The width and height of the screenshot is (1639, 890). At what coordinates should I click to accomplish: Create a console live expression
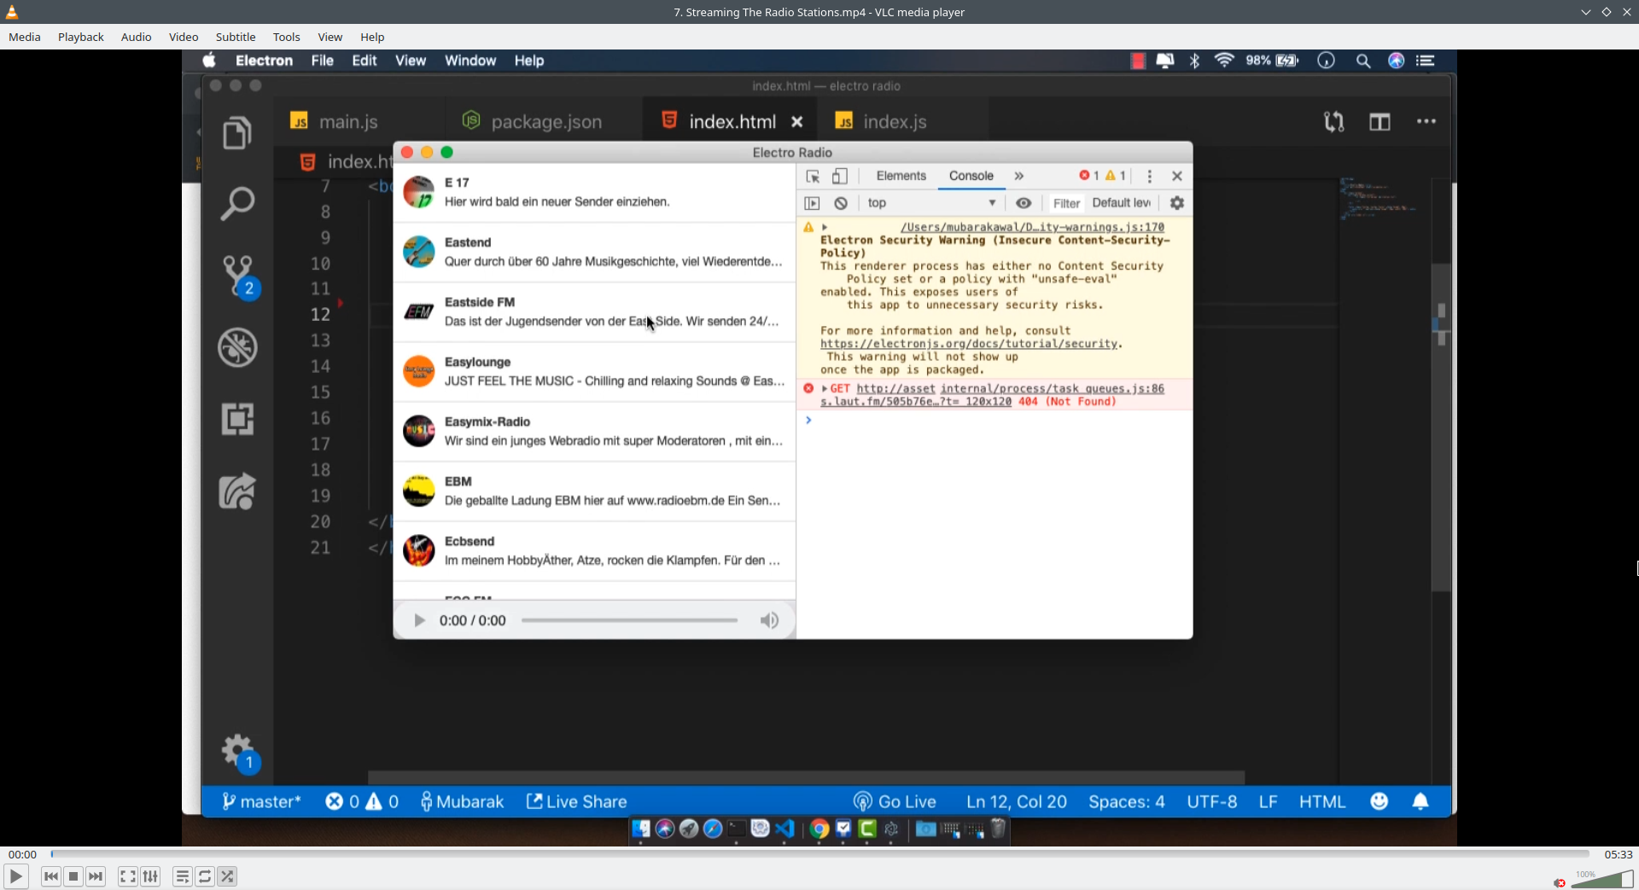click(1024, 203)
